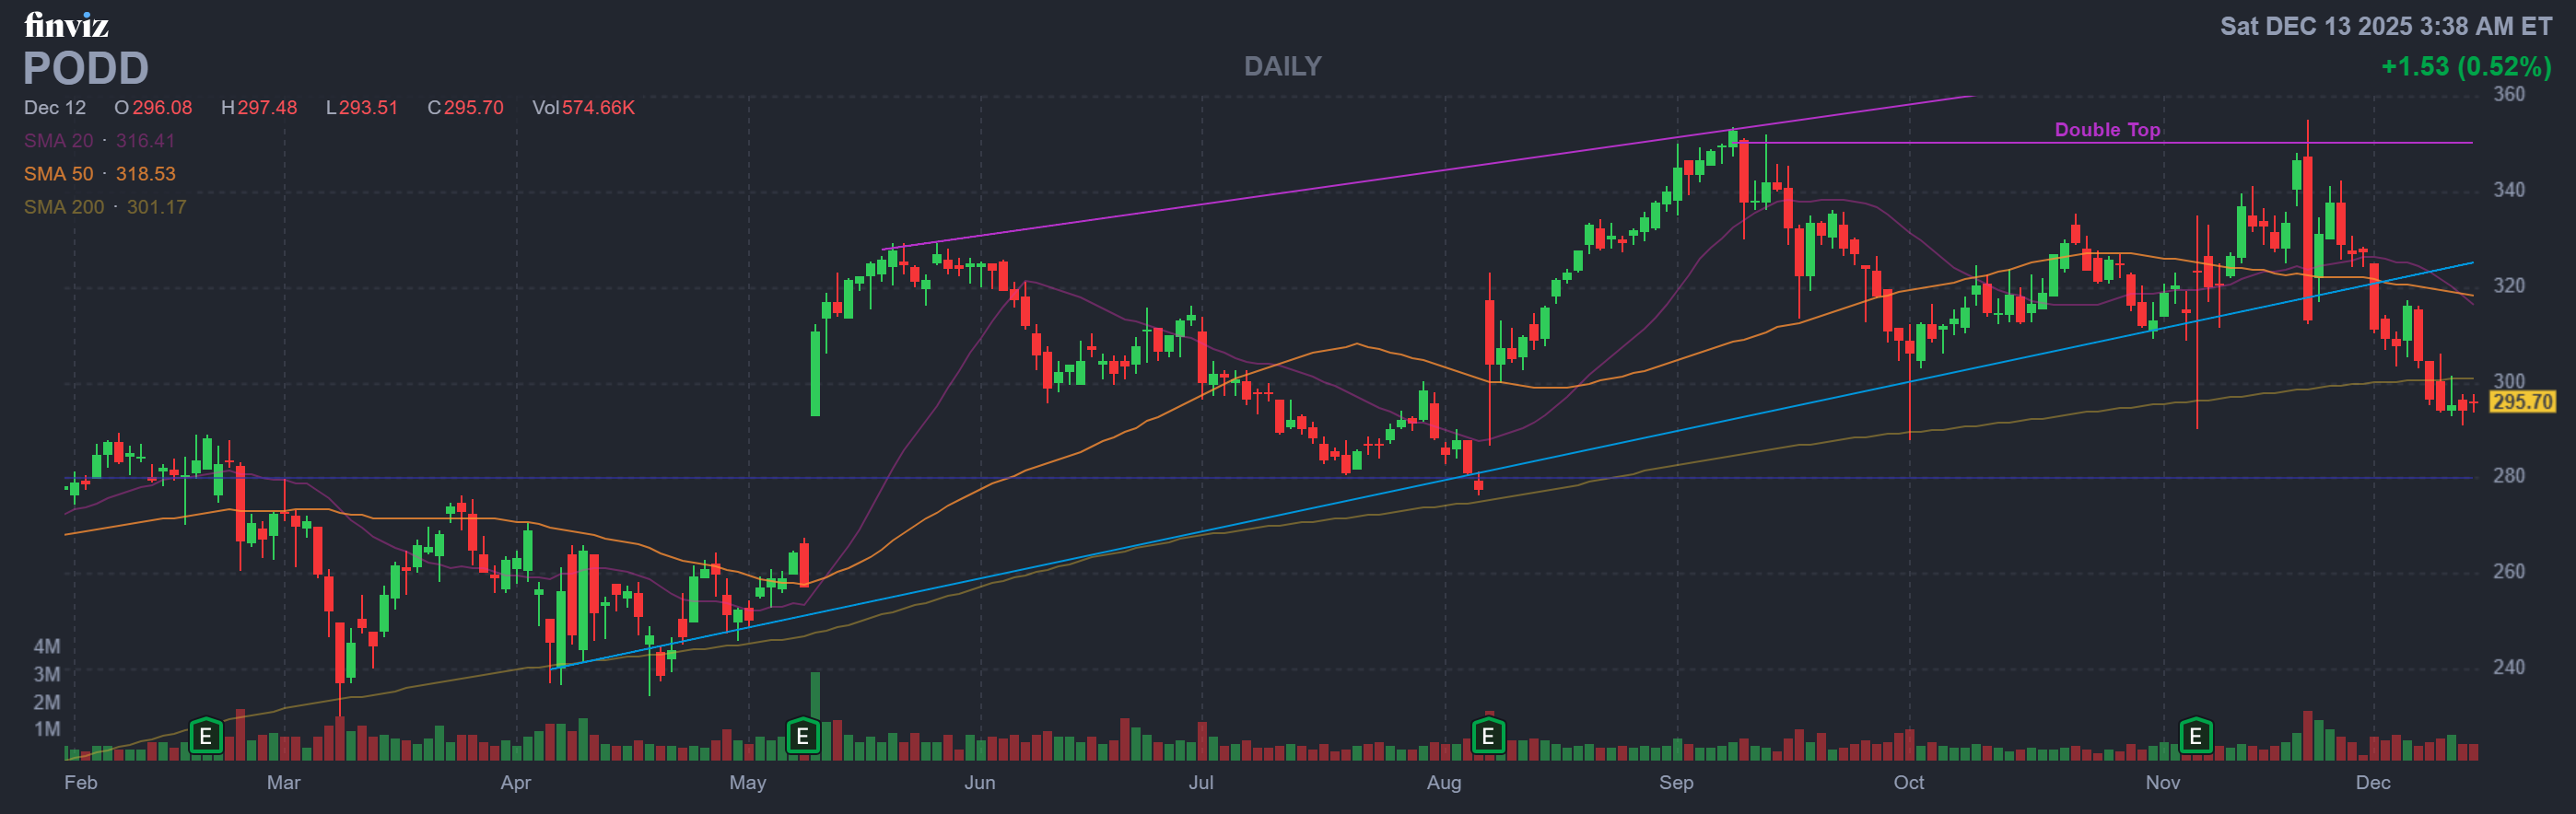Click the Double Top pattern label
This screenshot has height=814, width=2576.
[x=2107, y=130]
